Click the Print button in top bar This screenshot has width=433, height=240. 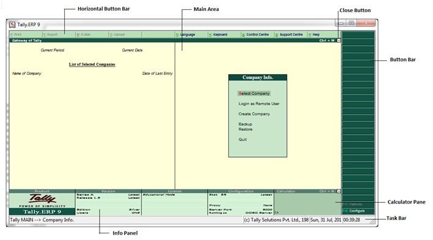pyautogui.click(x=26, y=35)
